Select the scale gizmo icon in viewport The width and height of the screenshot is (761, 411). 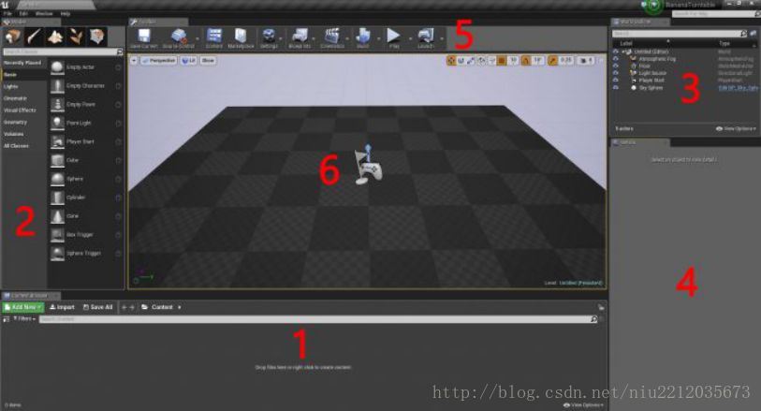[x=471, y=61]
